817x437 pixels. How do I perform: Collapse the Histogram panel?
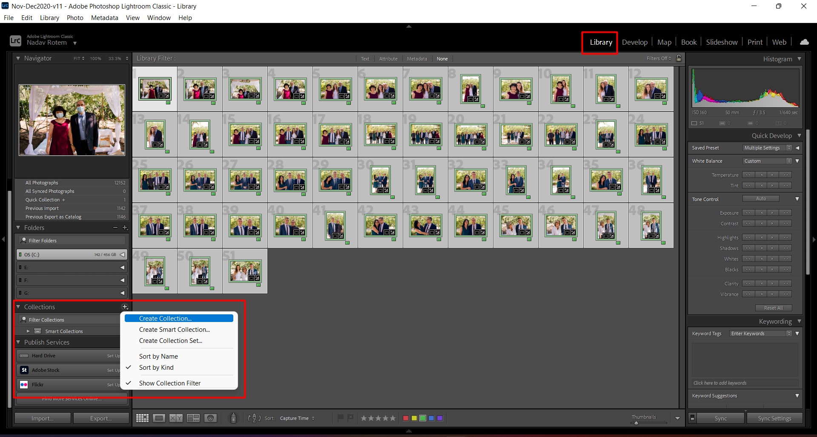(x=799, y=59)
